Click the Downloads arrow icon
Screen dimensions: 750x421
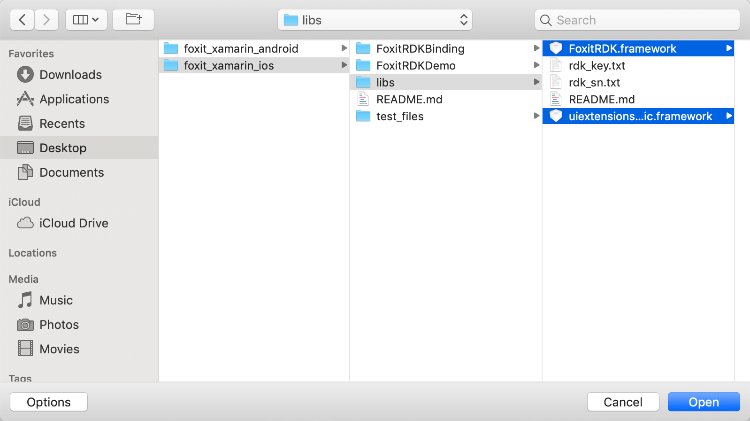(x=25, y=74)
